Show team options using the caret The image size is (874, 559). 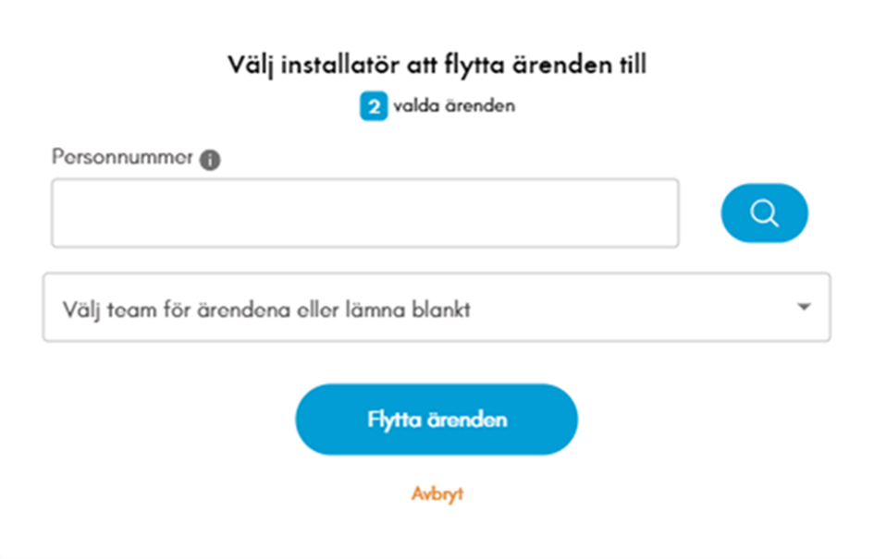point(803,307)
